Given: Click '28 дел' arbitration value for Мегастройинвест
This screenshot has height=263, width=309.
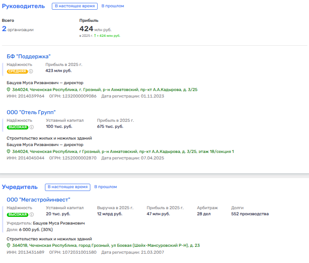Looking at the screenshot, I should pyautogui.click(x=203, y=214).
